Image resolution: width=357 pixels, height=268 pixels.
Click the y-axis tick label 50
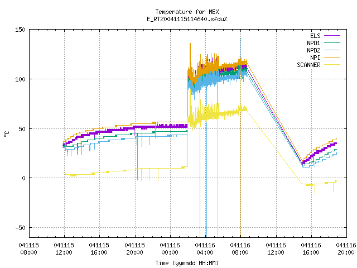pos(22,129)
